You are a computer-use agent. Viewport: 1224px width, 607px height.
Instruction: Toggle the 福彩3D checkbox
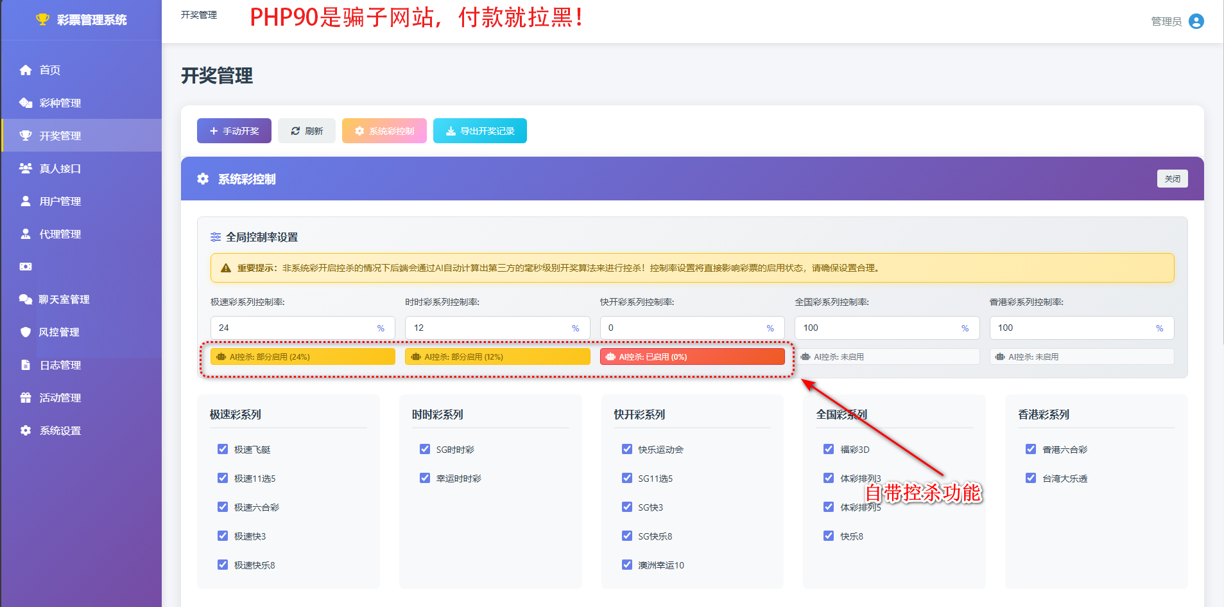coord(829,449)
